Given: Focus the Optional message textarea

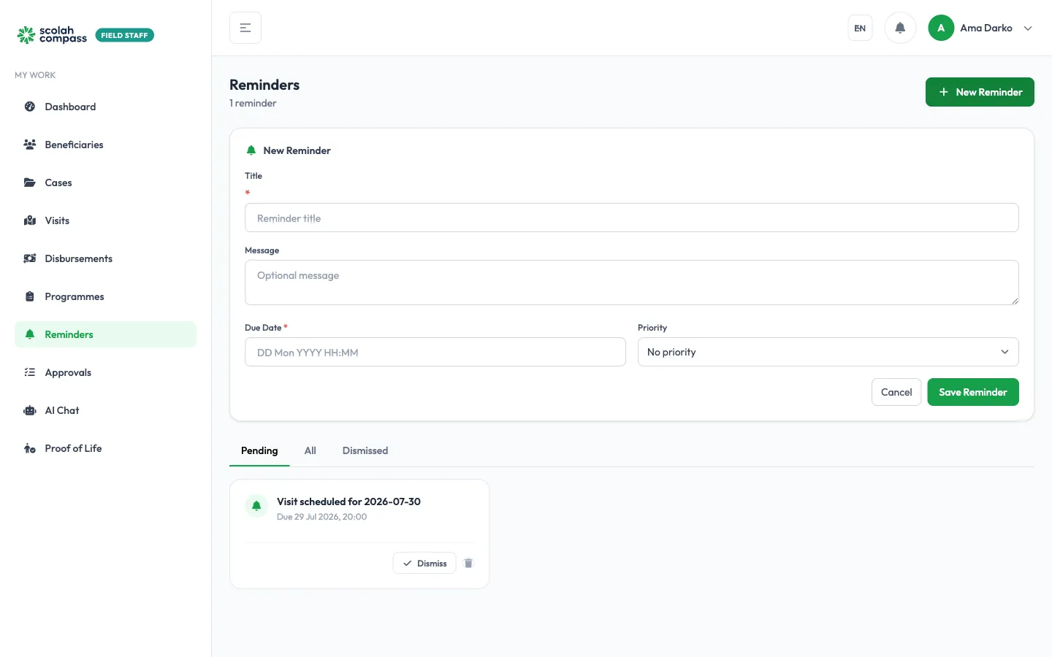Looking at the screenshot, I should click(x=631, y=283).
